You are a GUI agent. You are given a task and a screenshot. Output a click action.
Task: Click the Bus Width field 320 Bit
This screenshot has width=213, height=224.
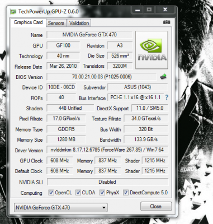146,129
